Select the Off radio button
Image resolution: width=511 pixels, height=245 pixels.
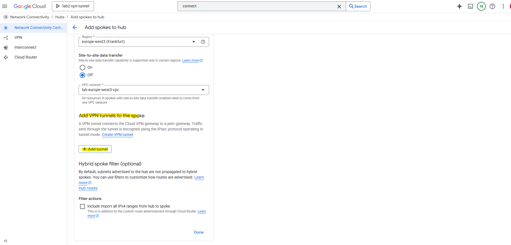(x=82, y=75)
